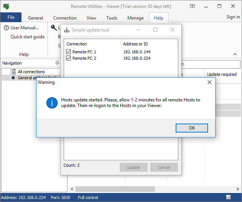Click Port: 5650 in the status bar
This screenshot has height=202, width=242.
point(60,197)
